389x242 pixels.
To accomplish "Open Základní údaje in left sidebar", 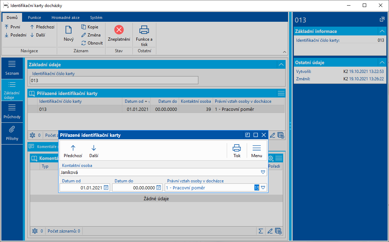I will point(12,90).
